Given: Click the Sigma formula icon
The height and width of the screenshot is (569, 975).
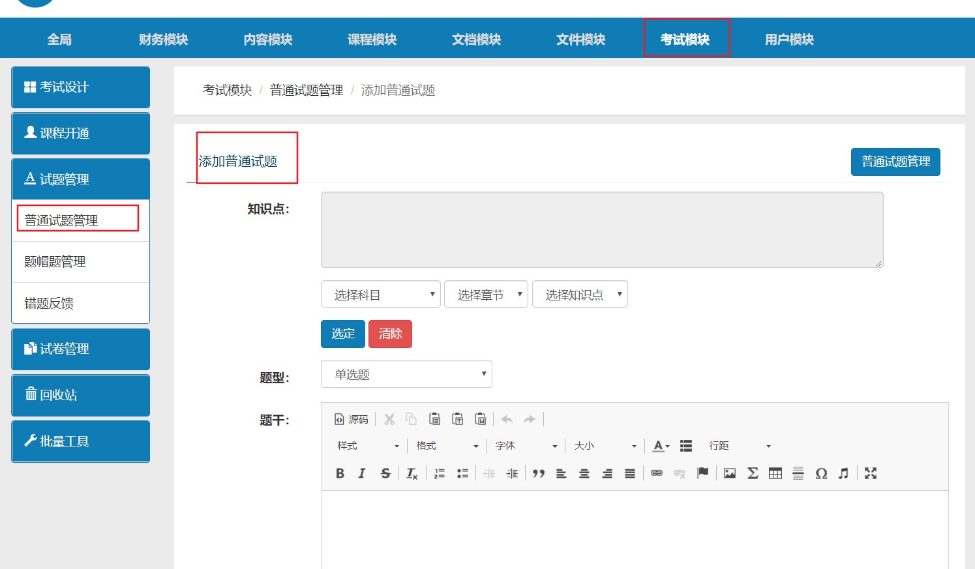Looking at the screenshot, I should point(753,473).
